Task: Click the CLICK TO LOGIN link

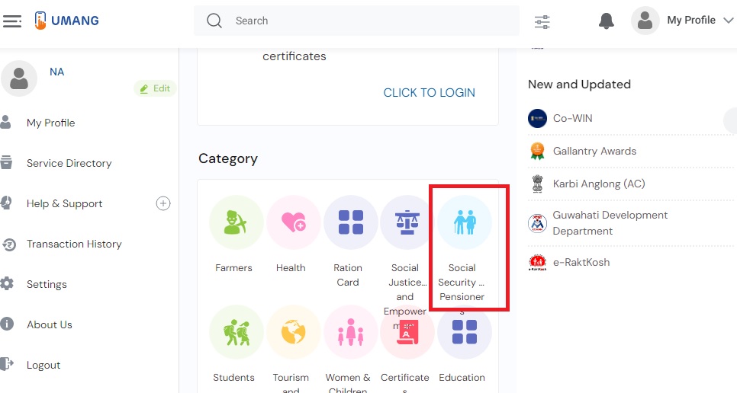Action: pyautogui.click(x=429, y=93)
